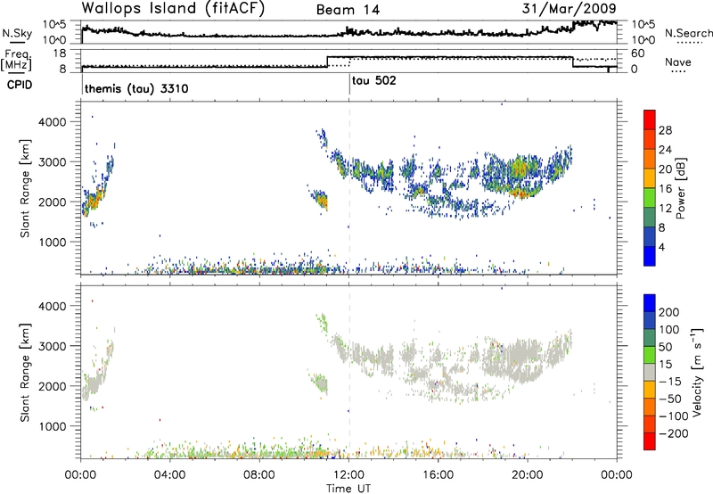Click the '1000' tick on the velocity plot axis

(52, 426)
